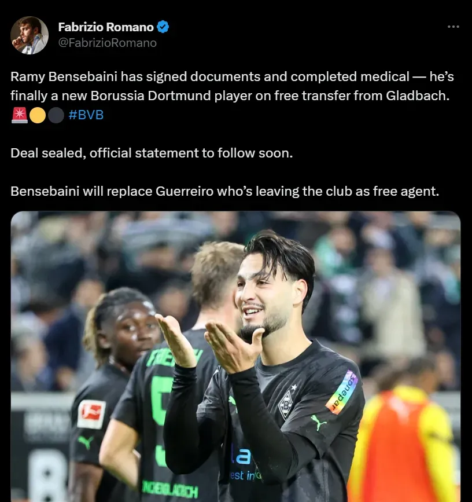Click the Bundesliga logo sleeve patch

click(x=91, y=414)
